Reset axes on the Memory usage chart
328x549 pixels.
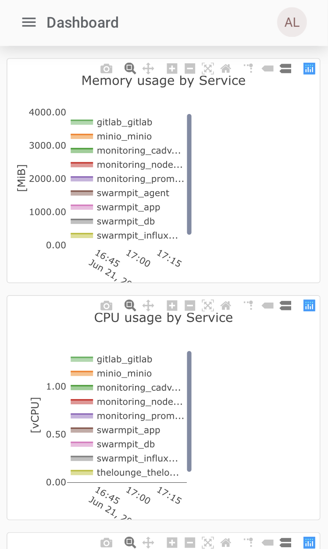(x=226, y=68)
